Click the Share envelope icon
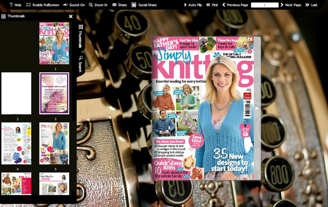This screenshot has width=328, height=207. 115,5
